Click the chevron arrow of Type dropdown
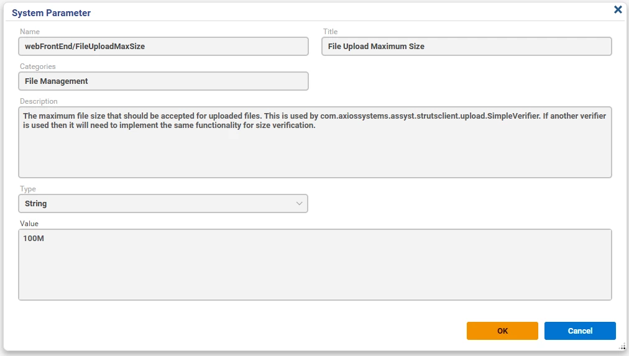 (x=299, y=204)
